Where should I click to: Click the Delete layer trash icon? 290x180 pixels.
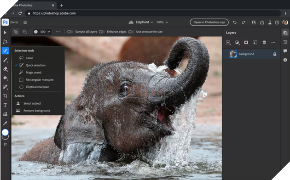(x=264, y=42)
